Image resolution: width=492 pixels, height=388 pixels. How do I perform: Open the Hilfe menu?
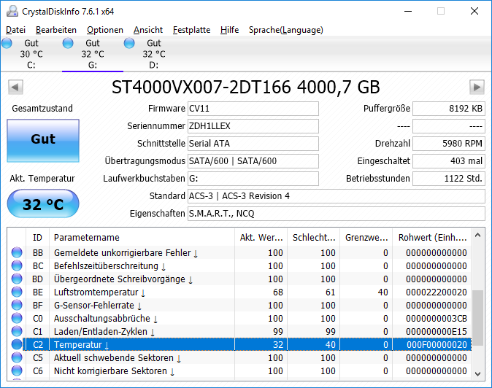[x=229, y=30]
